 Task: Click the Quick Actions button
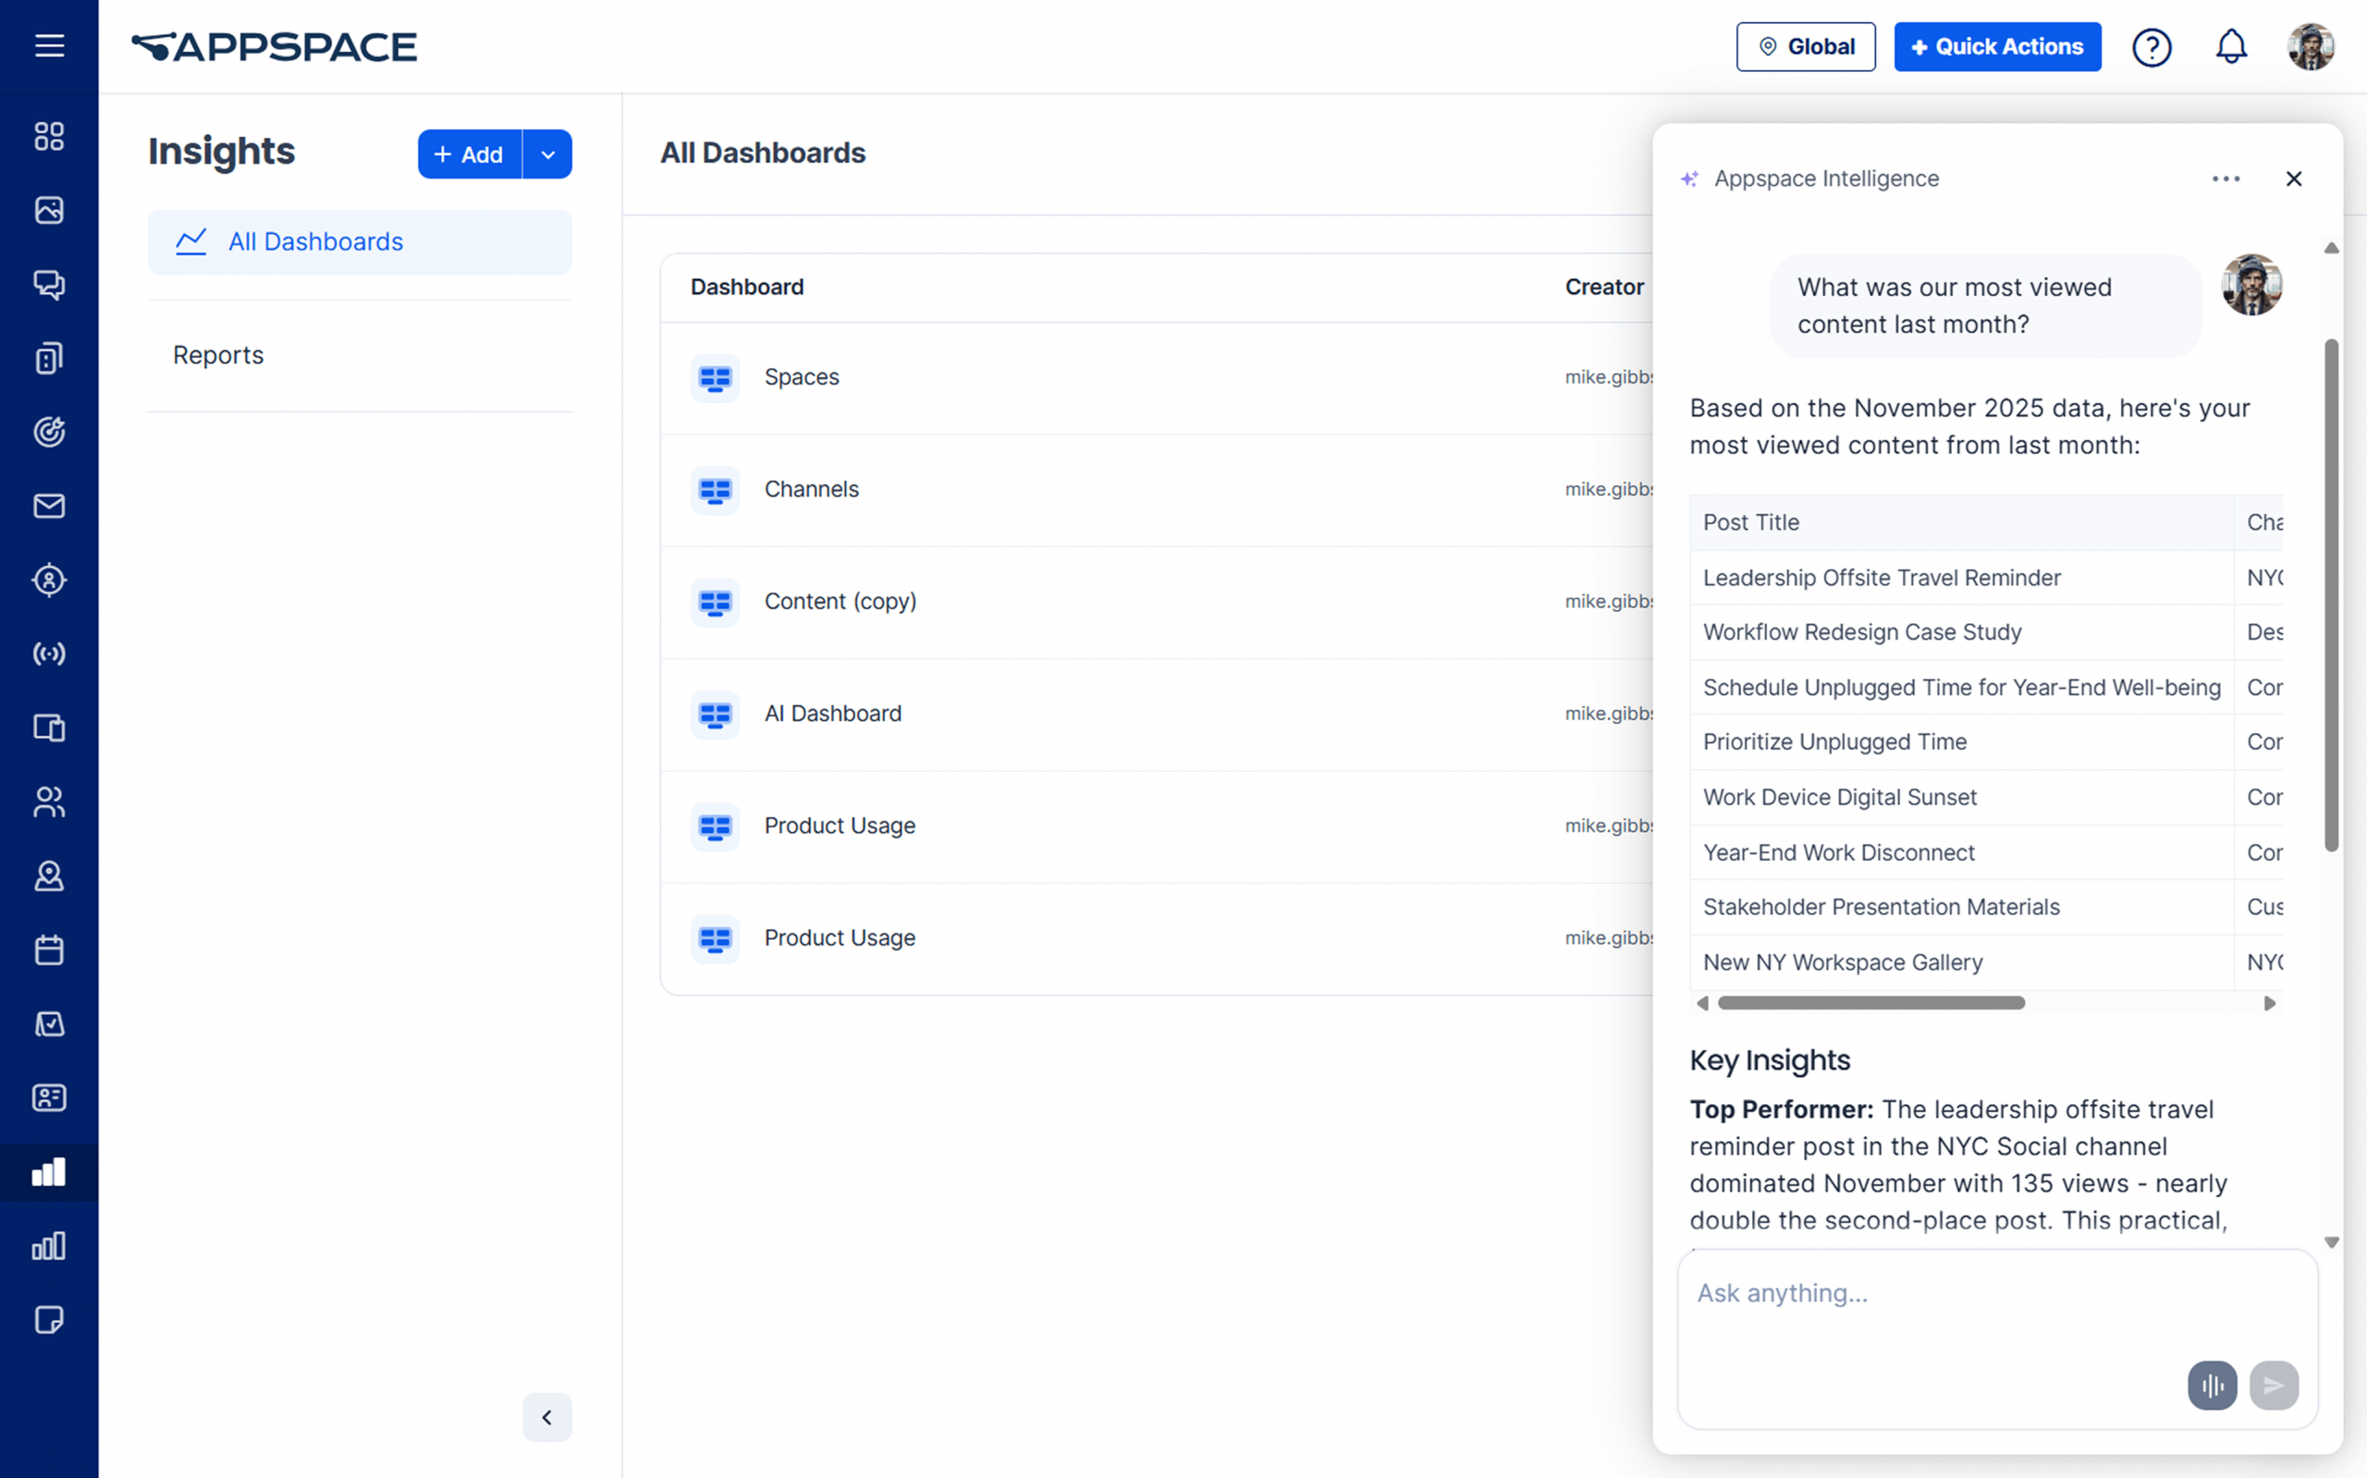tap(1997, 46)
